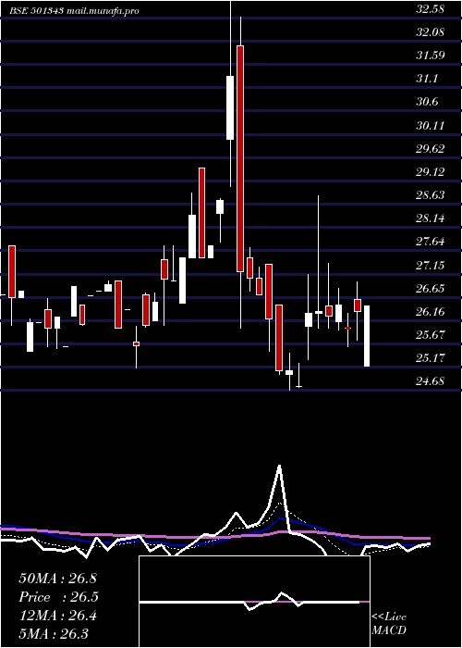This screenshot has width=462, height=648.
Task: Click the 29.62 price axis label
Action: 431,148
